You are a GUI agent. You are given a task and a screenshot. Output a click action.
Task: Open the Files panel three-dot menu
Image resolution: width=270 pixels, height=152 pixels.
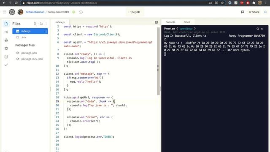(46, 24)
